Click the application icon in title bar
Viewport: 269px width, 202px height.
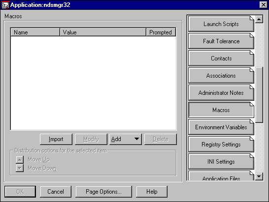tap(5, 5)
